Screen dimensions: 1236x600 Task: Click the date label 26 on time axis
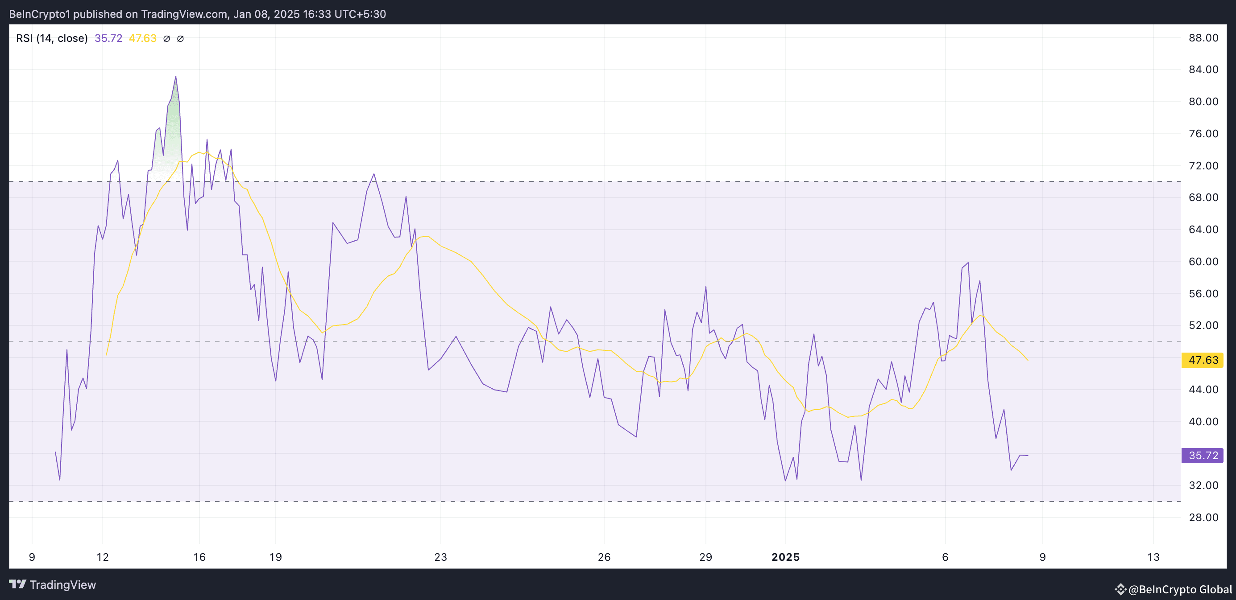coord(604,557)
